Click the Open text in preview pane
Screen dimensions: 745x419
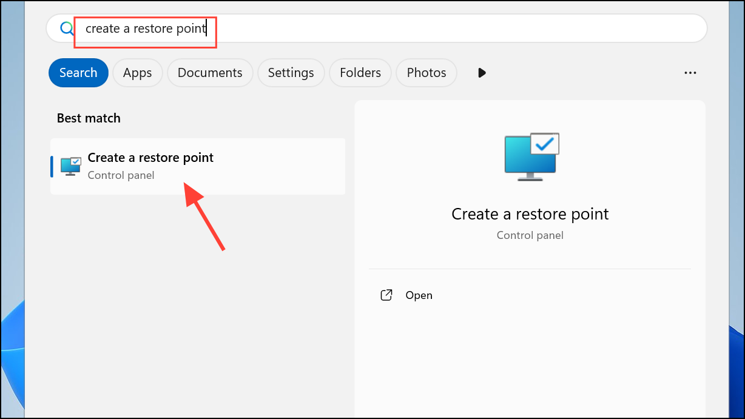click(x=419, y=295)
